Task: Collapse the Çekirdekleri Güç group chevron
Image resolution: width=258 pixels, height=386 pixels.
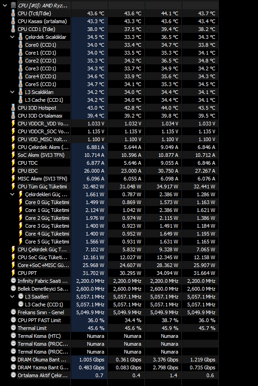Action: point(12,194)
